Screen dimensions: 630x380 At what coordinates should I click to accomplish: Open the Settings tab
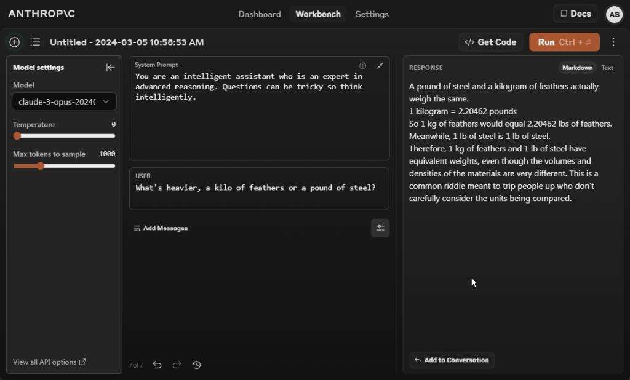point(372,14)
